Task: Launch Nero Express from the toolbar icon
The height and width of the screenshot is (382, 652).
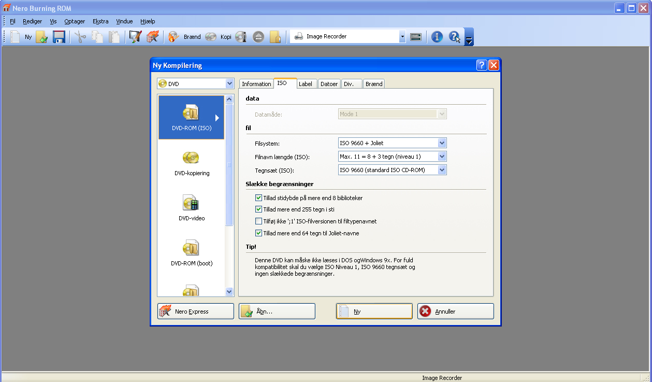Action: [152, 37]
